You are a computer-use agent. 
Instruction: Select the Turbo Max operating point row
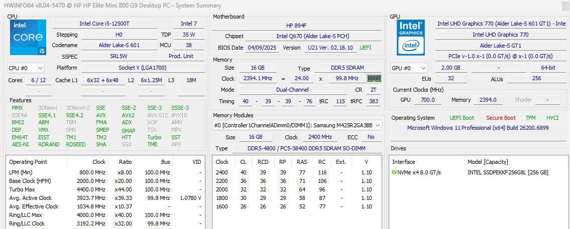click(105, 189)
